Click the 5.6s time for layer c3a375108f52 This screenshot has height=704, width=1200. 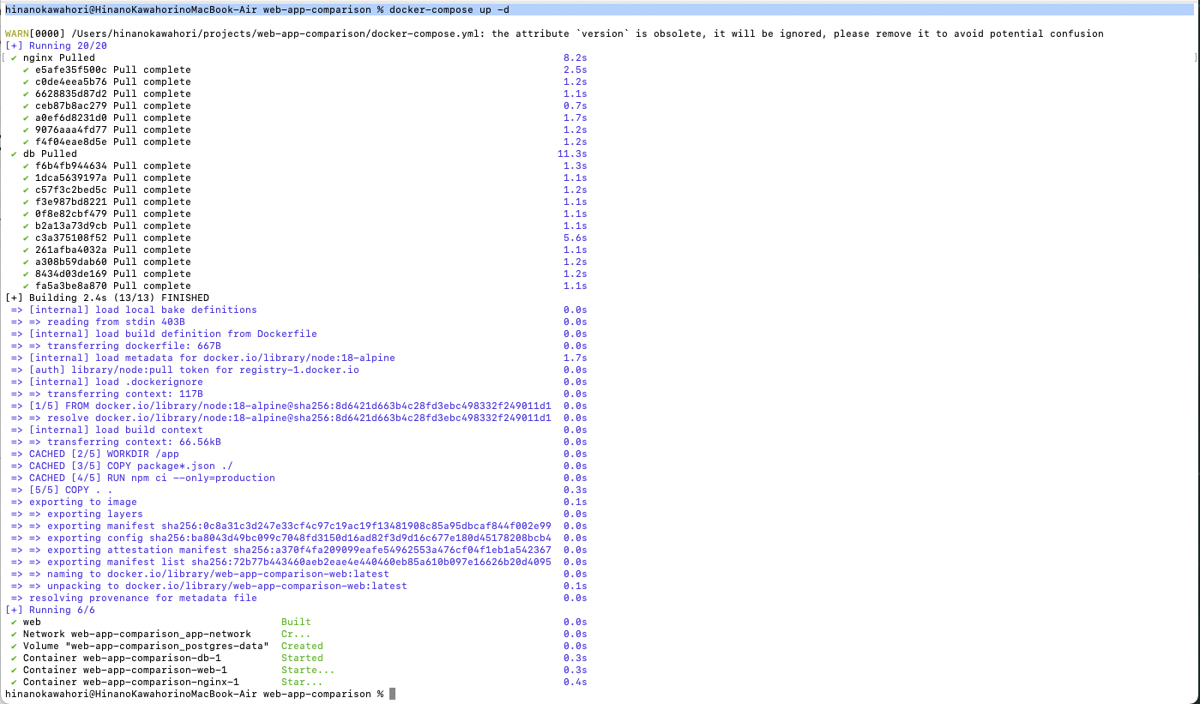pos(575,238)
